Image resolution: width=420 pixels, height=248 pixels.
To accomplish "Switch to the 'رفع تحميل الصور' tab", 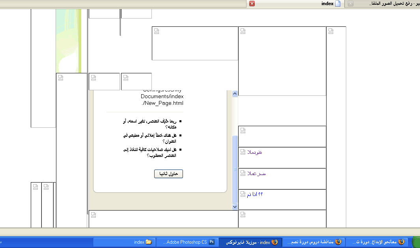I will [390, 4].
